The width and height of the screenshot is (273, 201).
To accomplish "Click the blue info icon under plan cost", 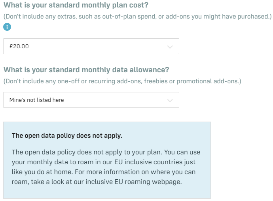I will coord(7,27).
